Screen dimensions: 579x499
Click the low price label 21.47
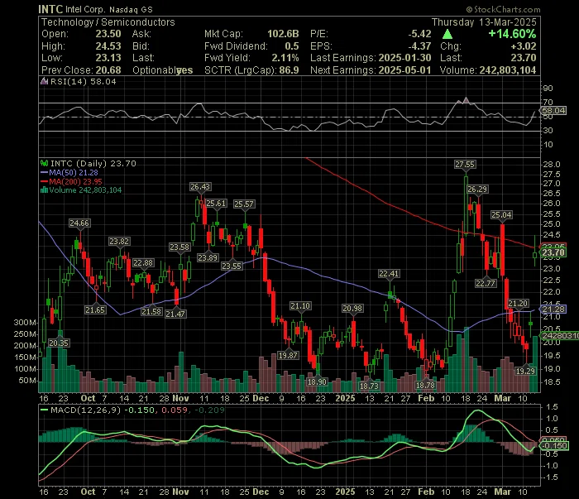[175, 314]
